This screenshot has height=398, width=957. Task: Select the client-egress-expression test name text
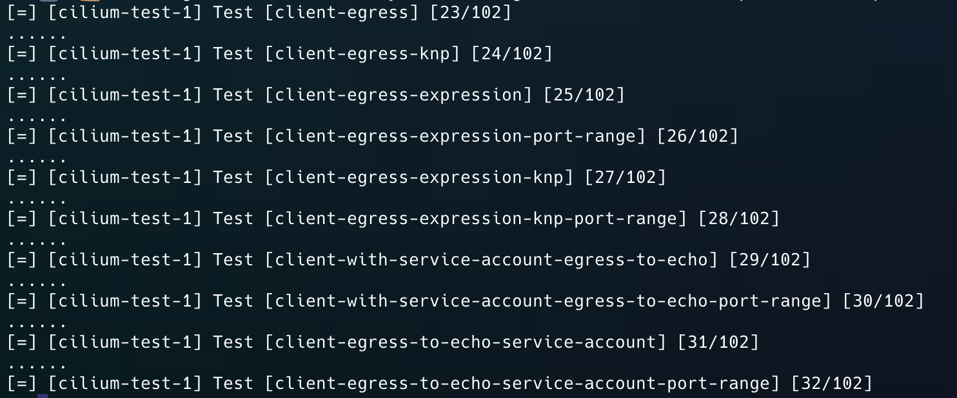[399, 95]
